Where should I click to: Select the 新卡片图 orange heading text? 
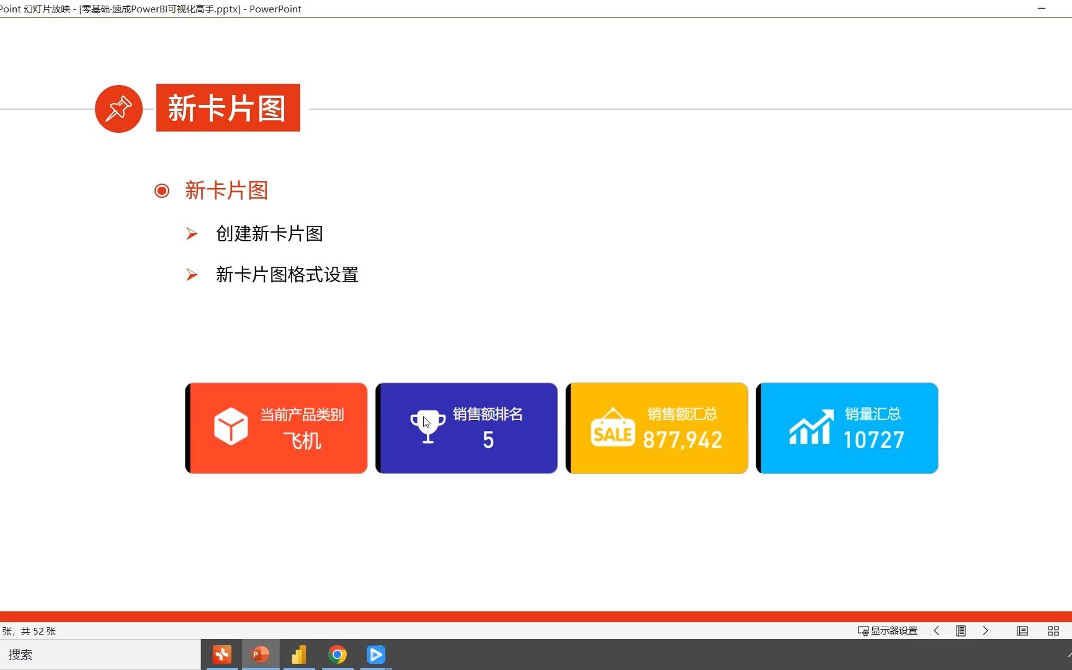tap(226, 190)
